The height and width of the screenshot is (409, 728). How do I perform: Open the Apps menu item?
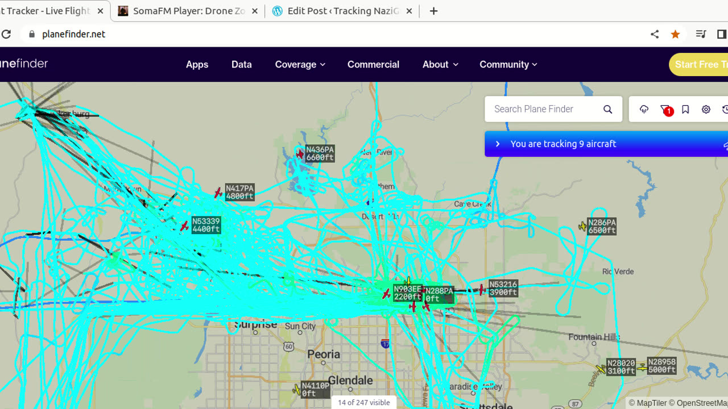(197, 64)
